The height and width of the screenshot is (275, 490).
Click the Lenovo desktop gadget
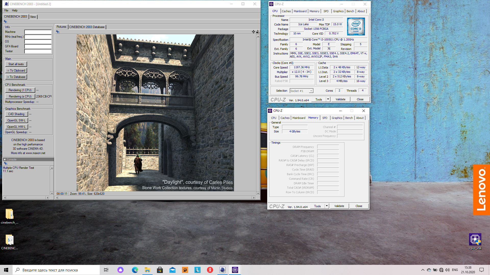482,190
